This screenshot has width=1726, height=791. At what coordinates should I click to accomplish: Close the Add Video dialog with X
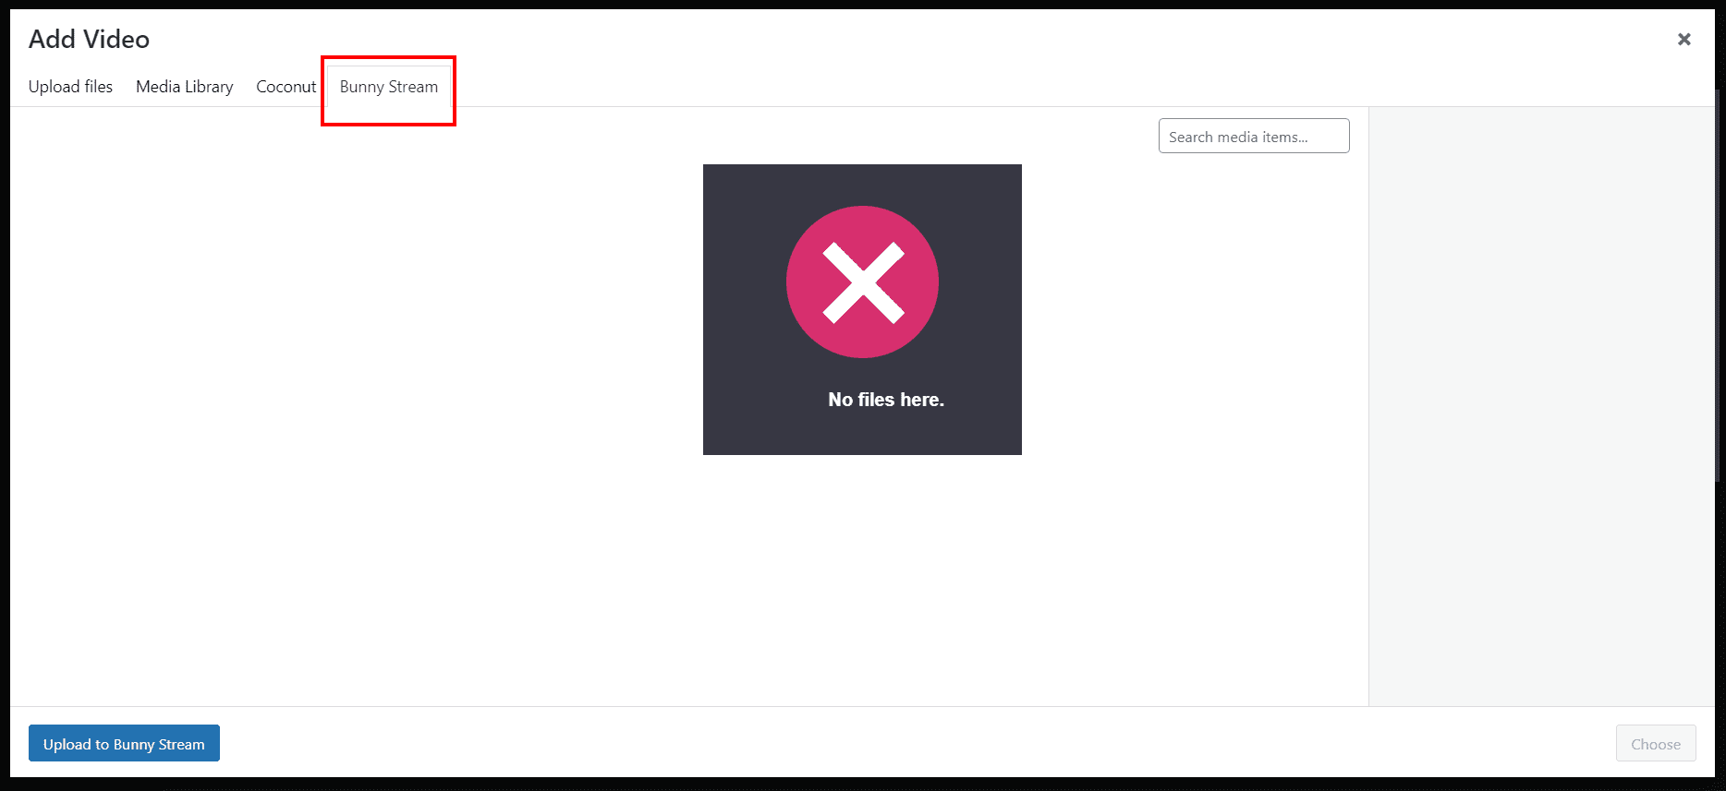pyautogui.click(x=1684, y=39)
